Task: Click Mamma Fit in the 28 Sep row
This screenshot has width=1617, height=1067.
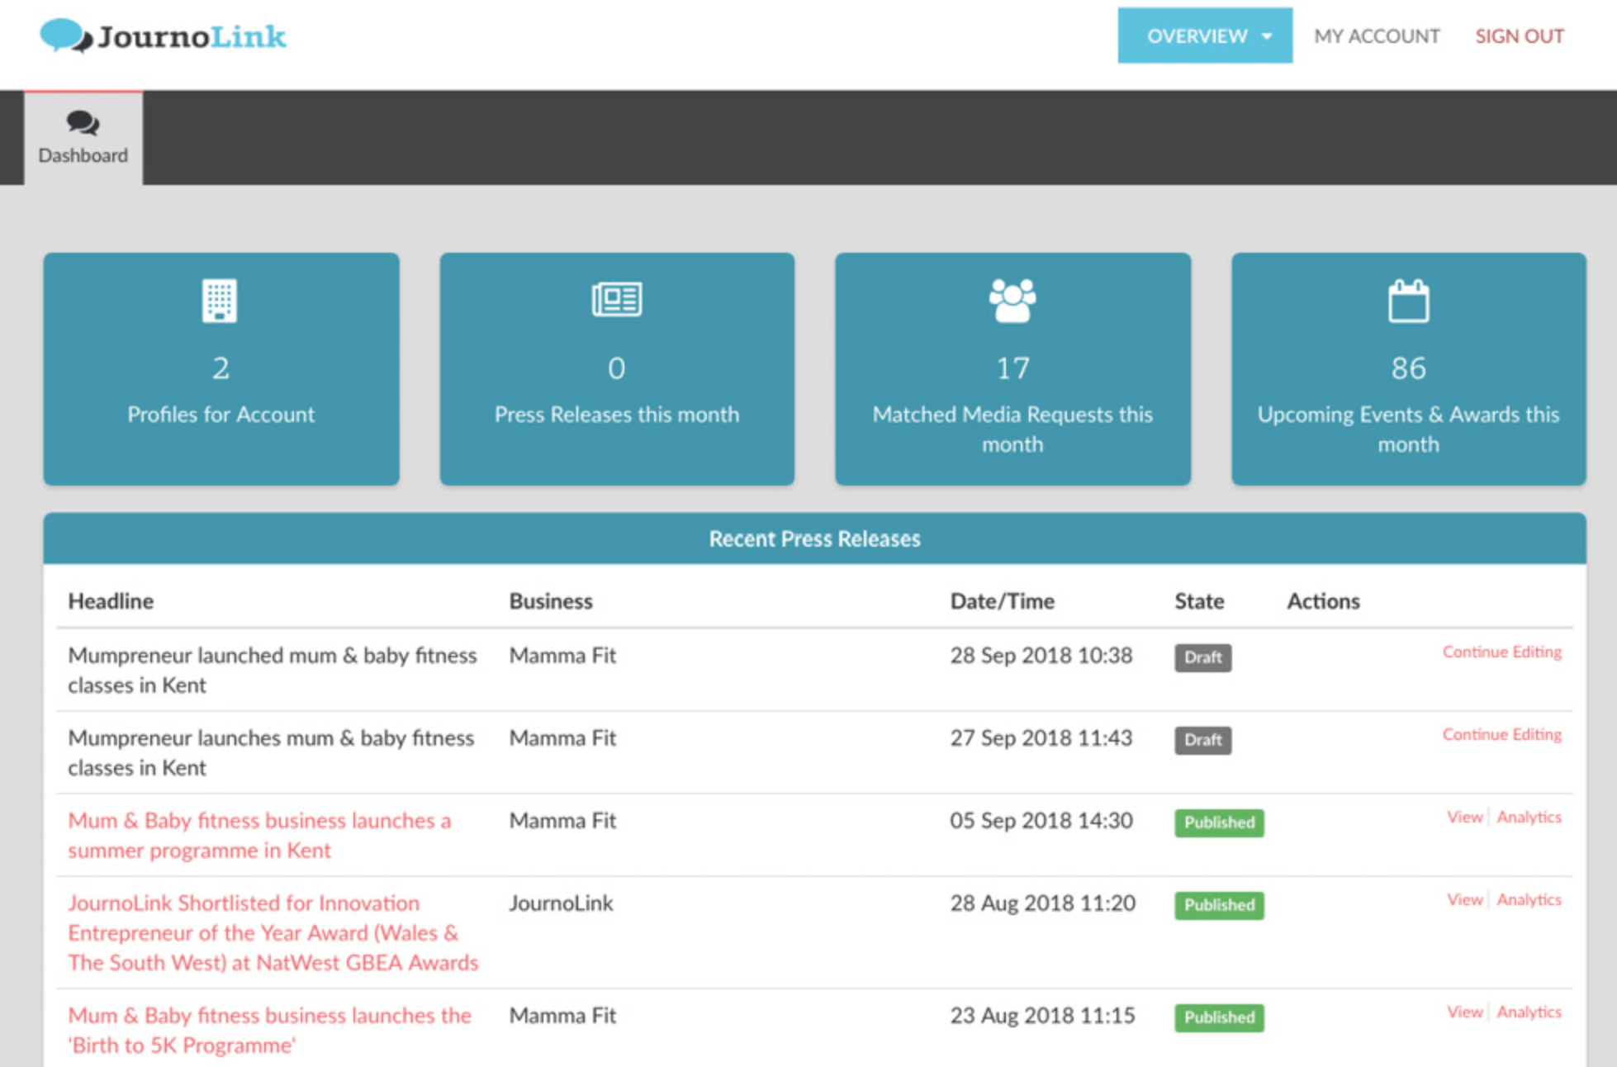Action: click(x=562, y=656)
